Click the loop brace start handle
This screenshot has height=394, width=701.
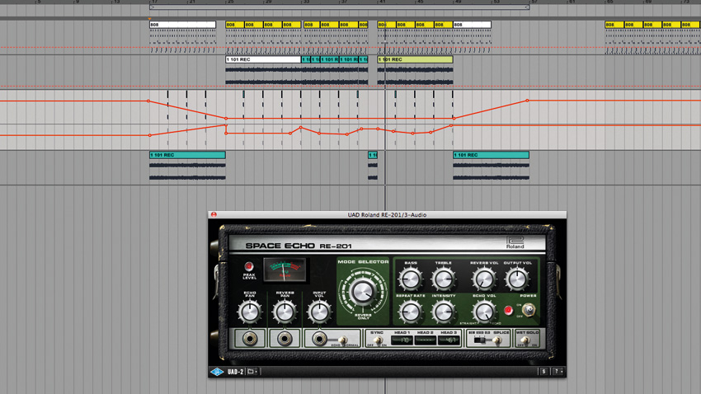pos(152,7)
